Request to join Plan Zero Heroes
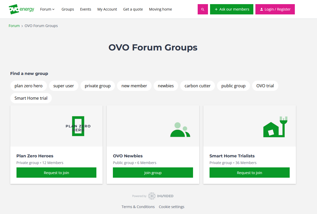This screenshot has width=317, height=214. (x=56, y=173)
